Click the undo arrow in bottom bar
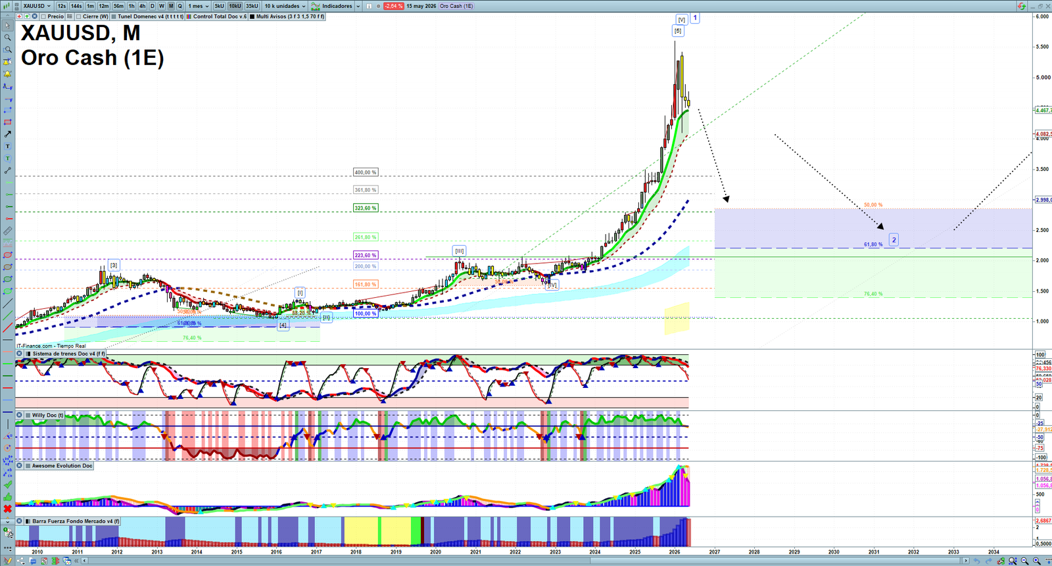This screenshot has width=1052, height=566. 977,561
